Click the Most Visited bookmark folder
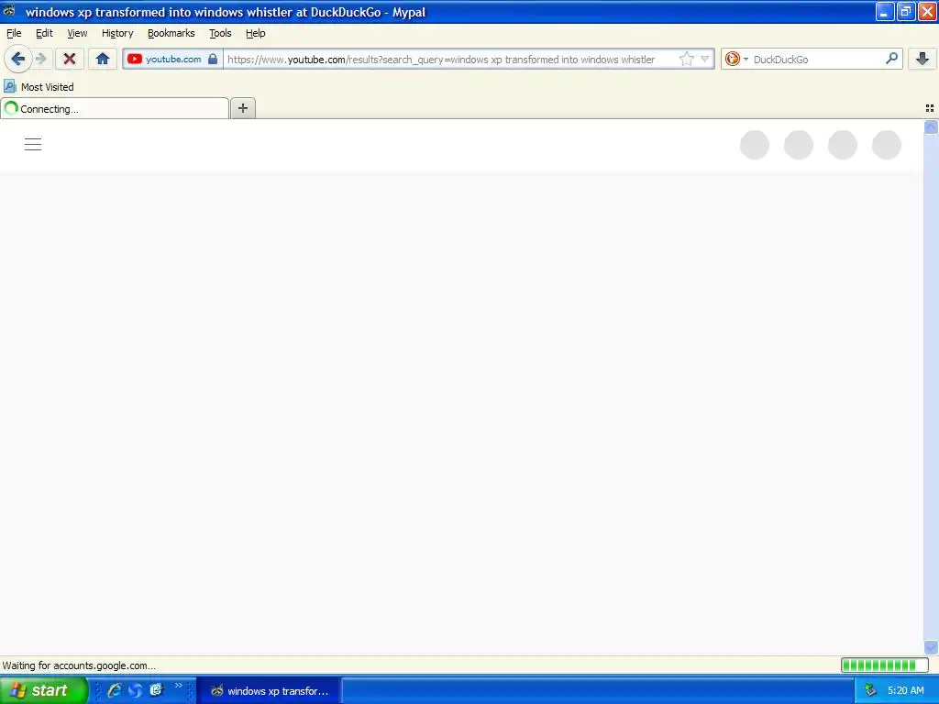939x704 pixels. pyautogui.click(x=39, y=87)
